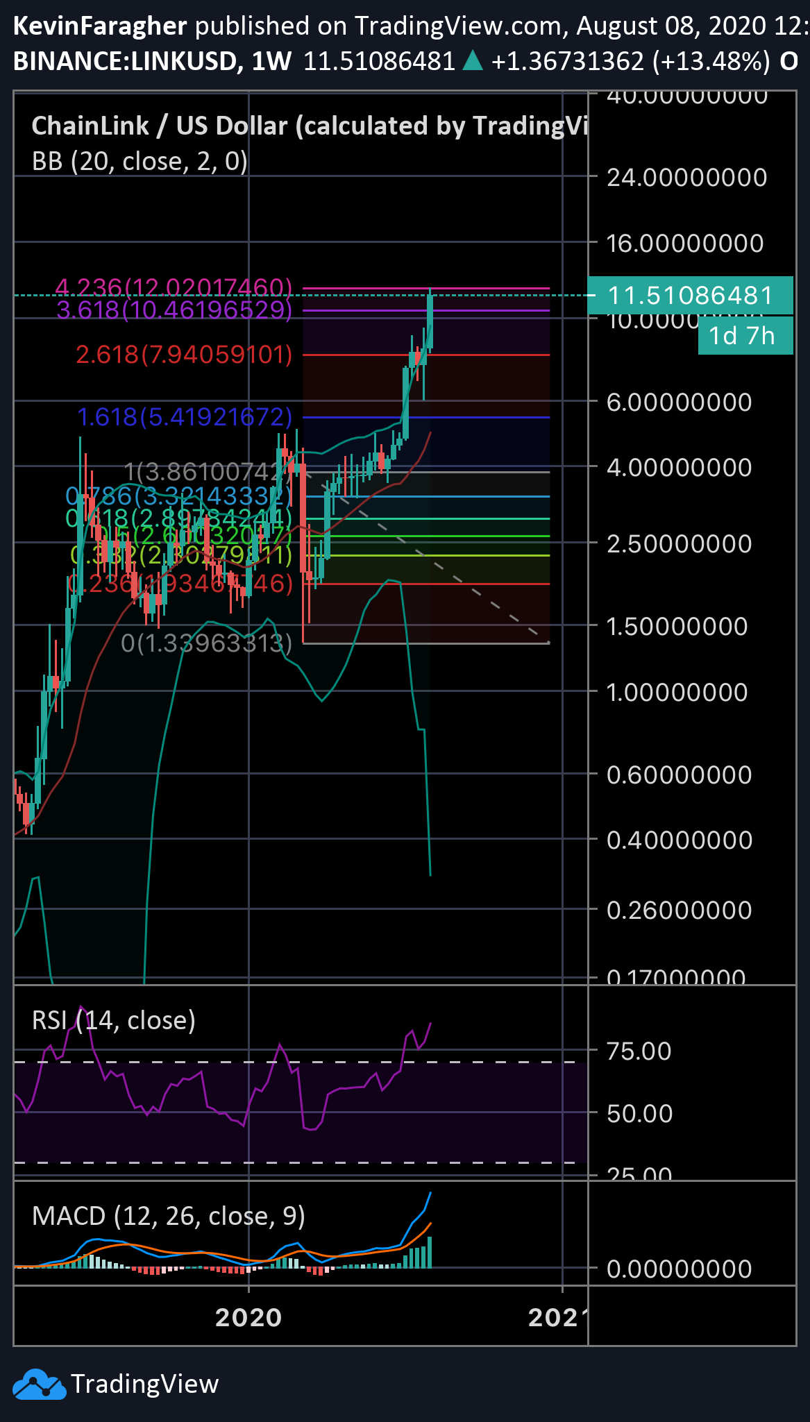Image resolution: width=810 pixels, height=1422 pixels.
Task: Click the +1.36731362 (+13.48%) change value
Action: coord(631,62)
